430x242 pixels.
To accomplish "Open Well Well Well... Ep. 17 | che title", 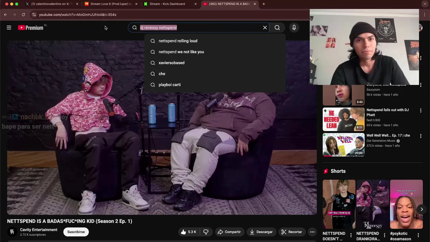I will (388, 135).
